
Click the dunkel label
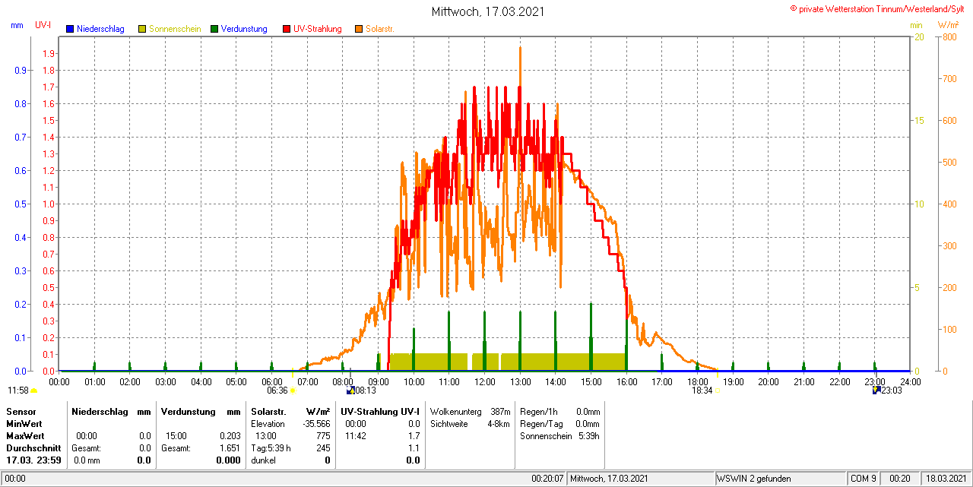point(264,460)
